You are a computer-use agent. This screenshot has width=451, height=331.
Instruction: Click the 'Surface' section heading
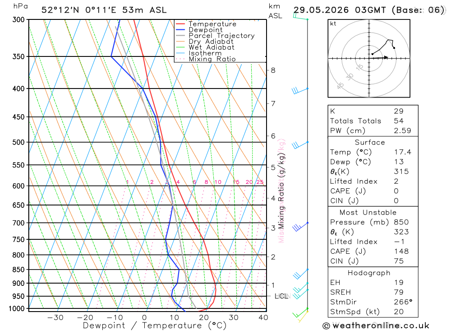pos(370,143)
